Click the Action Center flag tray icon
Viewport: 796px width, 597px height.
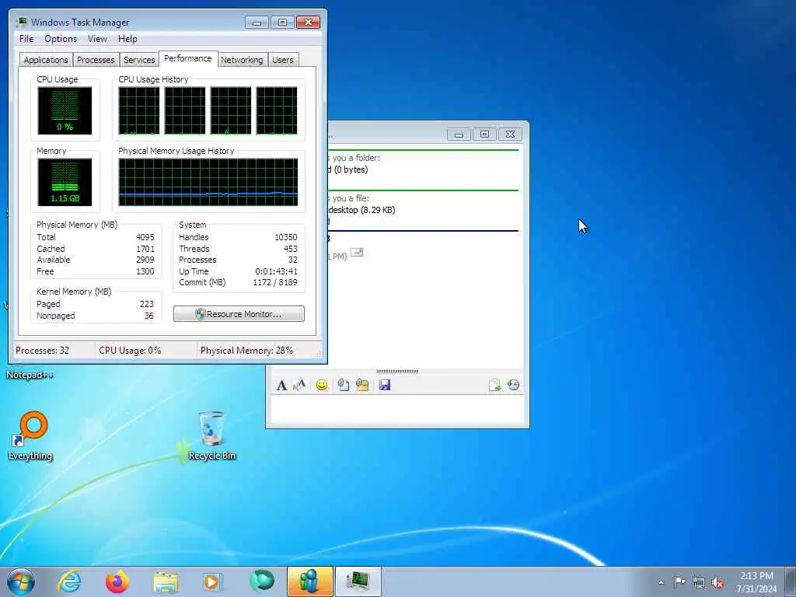click(679, 581)
